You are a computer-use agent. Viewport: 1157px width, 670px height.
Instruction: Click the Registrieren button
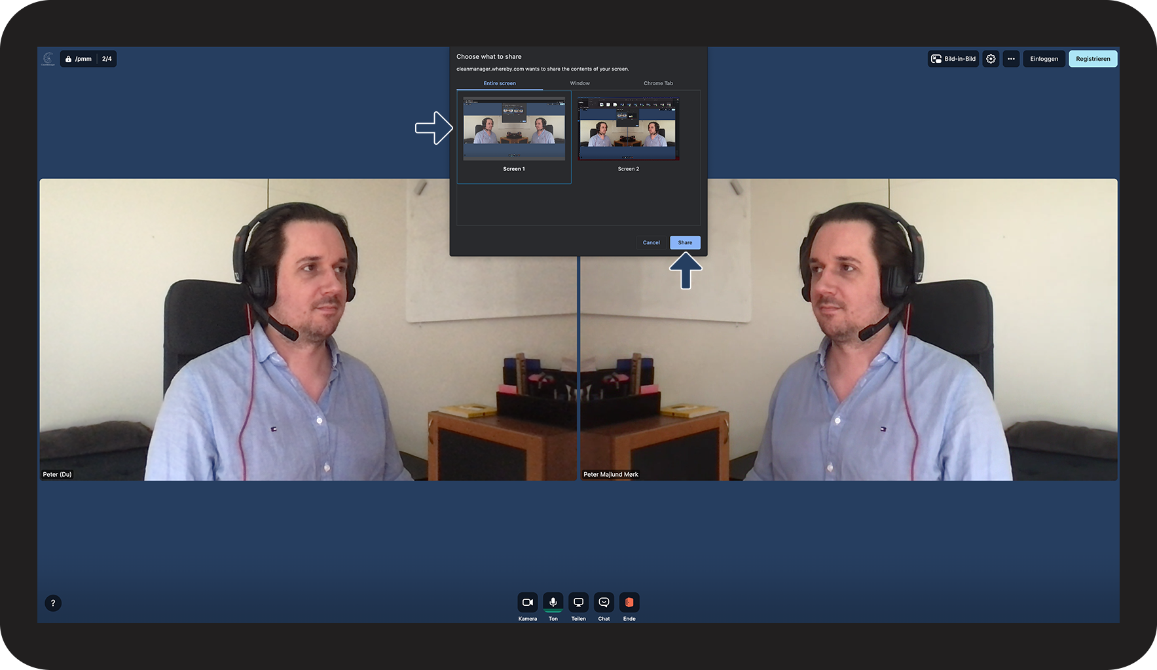[x=1093, y=59]
